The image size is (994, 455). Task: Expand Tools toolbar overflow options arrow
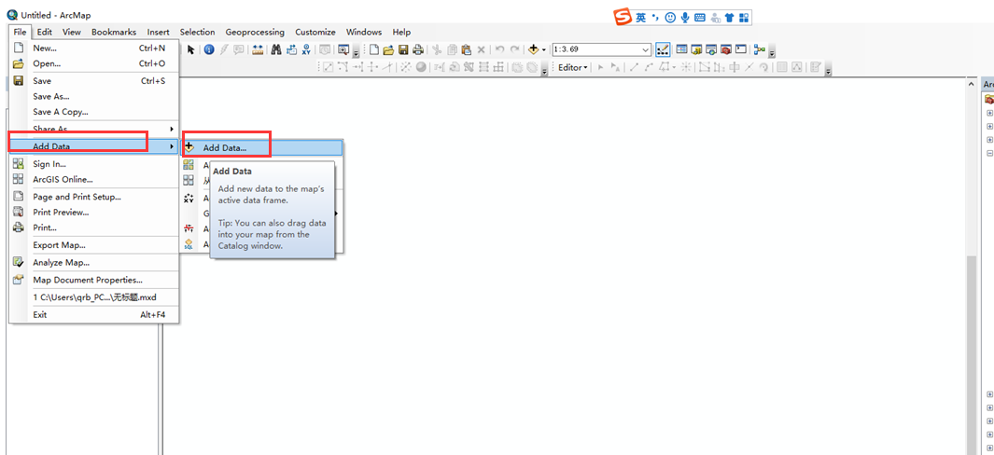pos(356,52)
